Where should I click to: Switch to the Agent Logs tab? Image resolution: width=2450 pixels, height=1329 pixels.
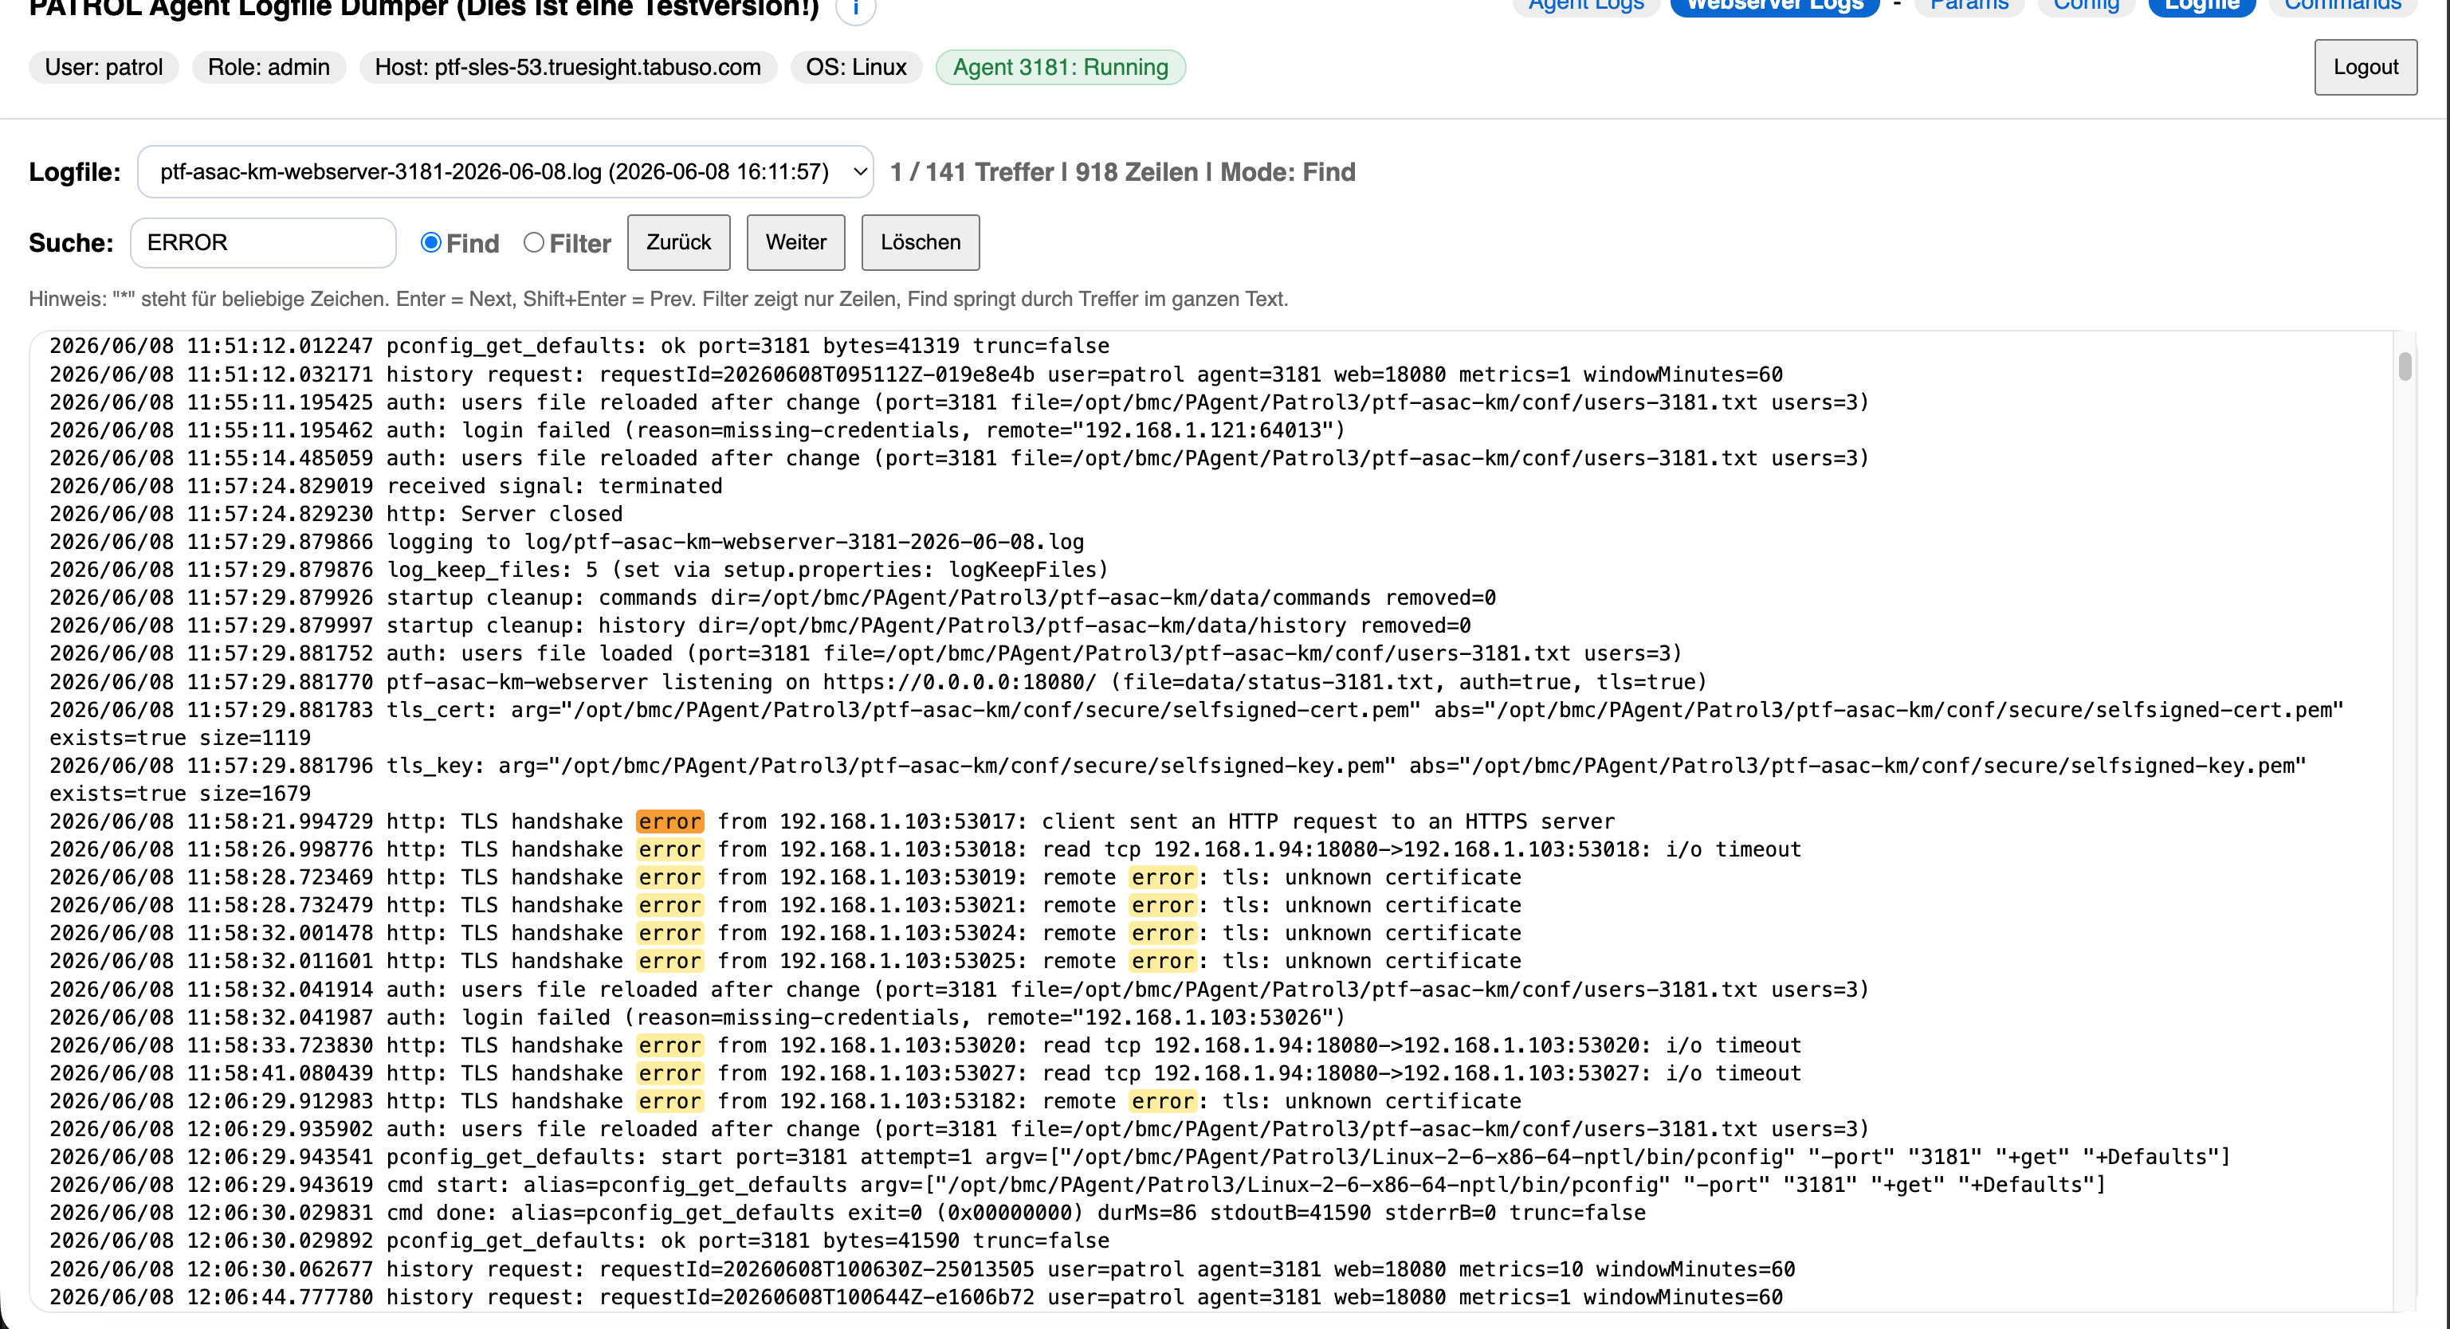coord(1585,6)
